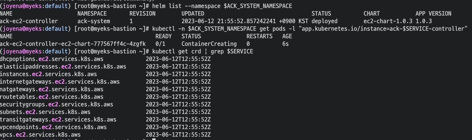The height and width of the screenshot is (140, 472).
Task: Click the ack-ec2-controller release name
Action: 29,21
